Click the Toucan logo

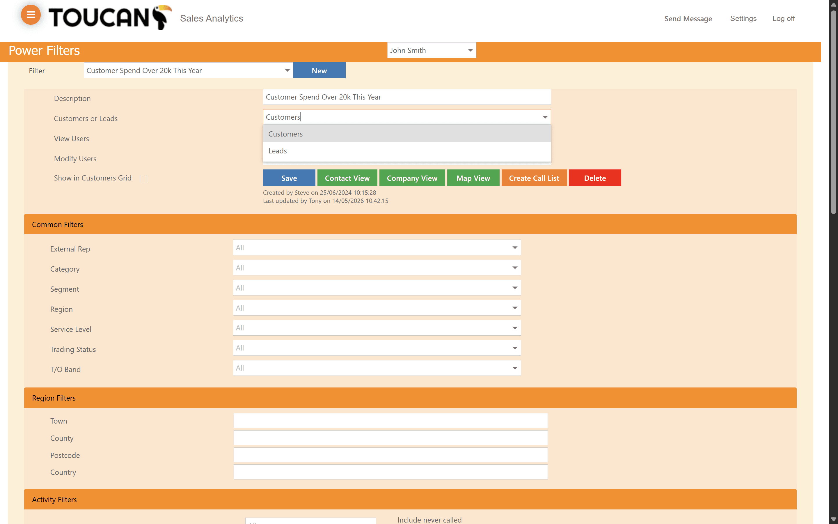(110, 17)
